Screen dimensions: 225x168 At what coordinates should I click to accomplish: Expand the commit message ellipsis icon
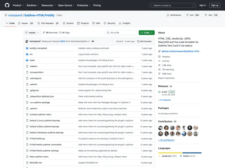[x=93, y=41]
